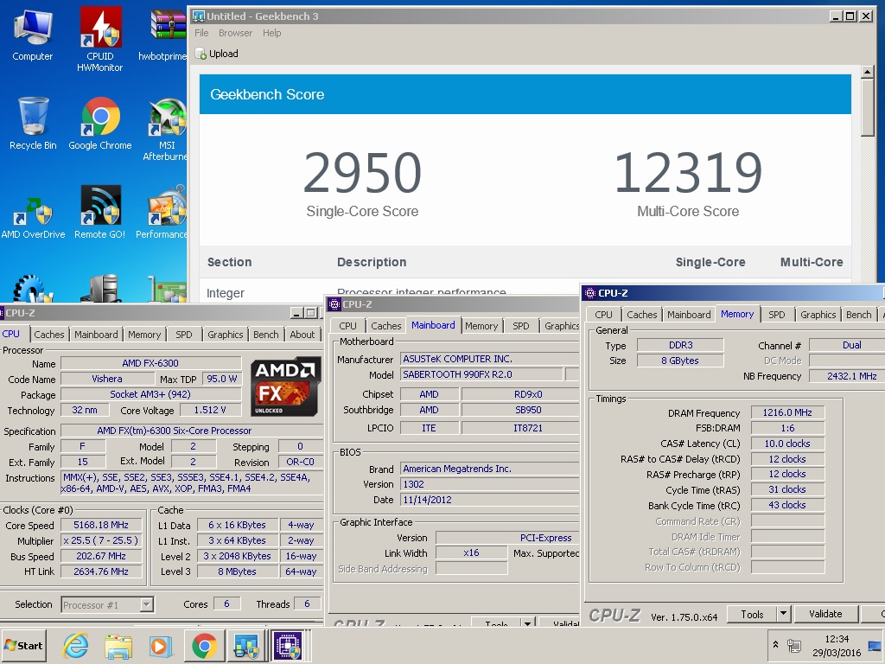The height and width of the screenshot is (664, 885).
Task: Select SPD tab in middle CPU-Z window
Action: (x=521, y=326)
